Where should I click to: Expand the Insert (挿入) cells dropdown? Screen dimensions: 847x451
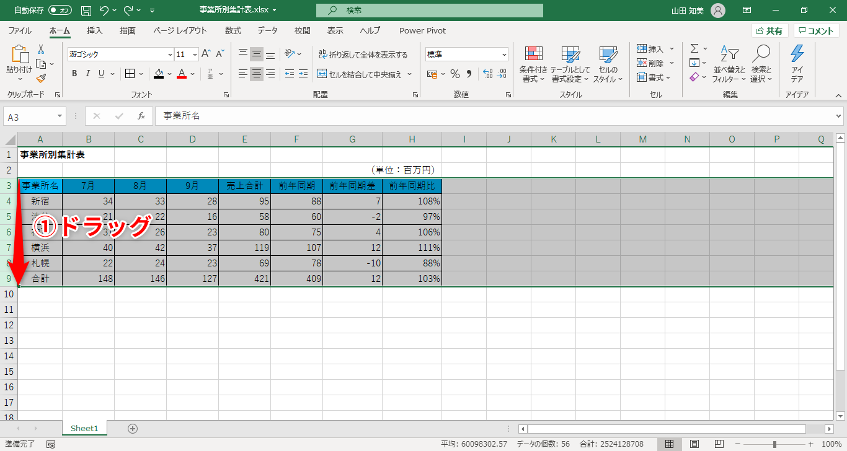(672, 48)
